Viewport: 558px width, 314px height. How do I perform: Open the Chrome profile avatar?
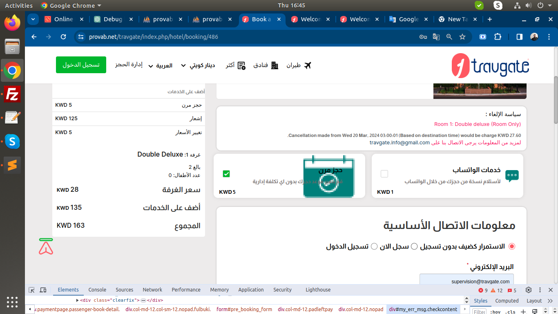coord(534,37)
